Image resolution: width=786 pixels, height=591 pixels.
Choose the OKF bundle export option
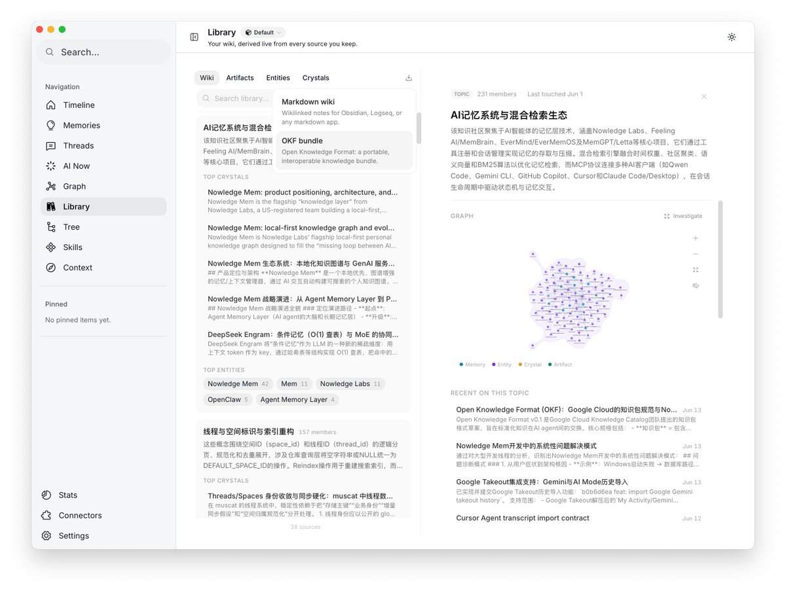(344, 151)
